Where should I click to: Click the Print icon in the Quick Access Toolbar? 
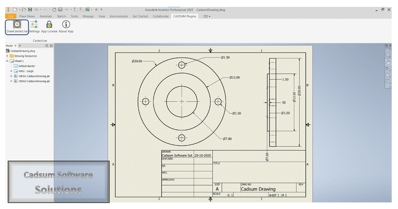pyautogui.click(x=60, y=9)
